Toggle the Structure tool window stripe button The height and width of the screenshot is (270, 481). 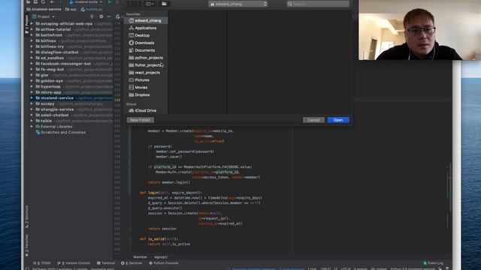pos(27,217)
